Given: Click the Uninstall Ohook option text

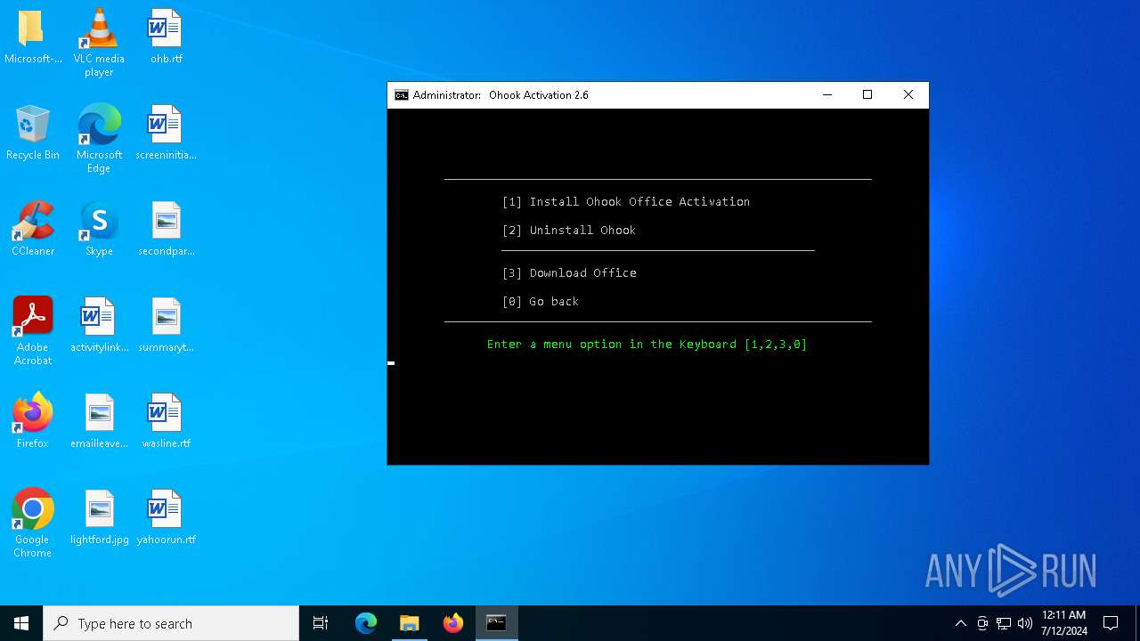Looking at the screenshot, I should coord(569,231).
